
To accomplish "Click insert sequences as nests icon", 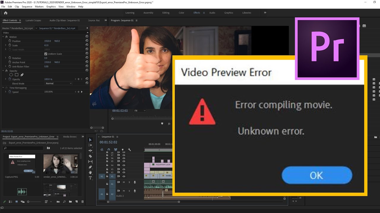I will (x=102, y=150).
